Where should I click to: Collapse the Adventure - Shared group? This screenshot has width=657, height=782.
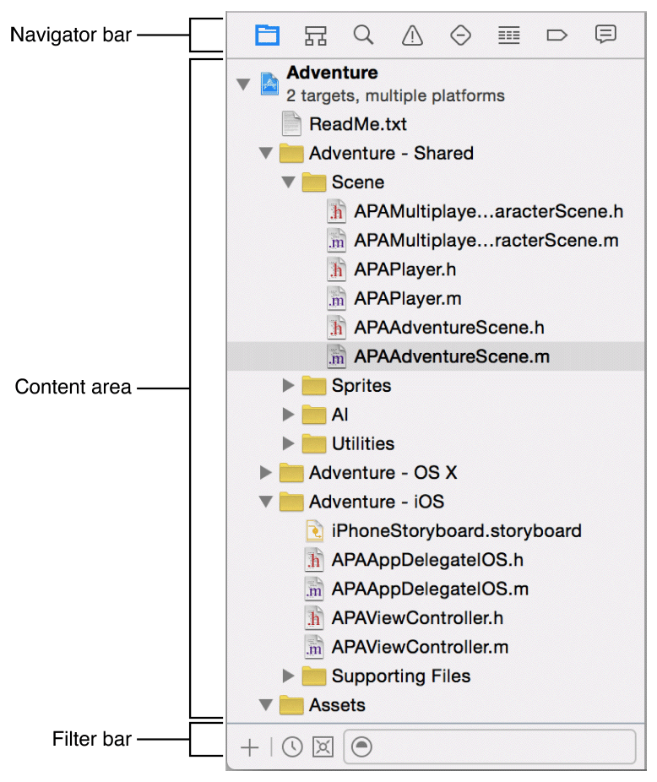tap(266, 153)
